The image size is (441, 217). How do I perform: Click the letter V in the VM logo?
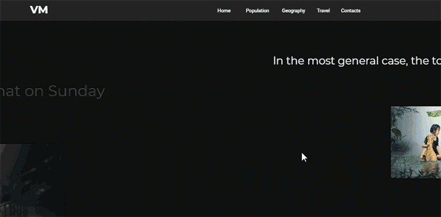click(34, 10)
